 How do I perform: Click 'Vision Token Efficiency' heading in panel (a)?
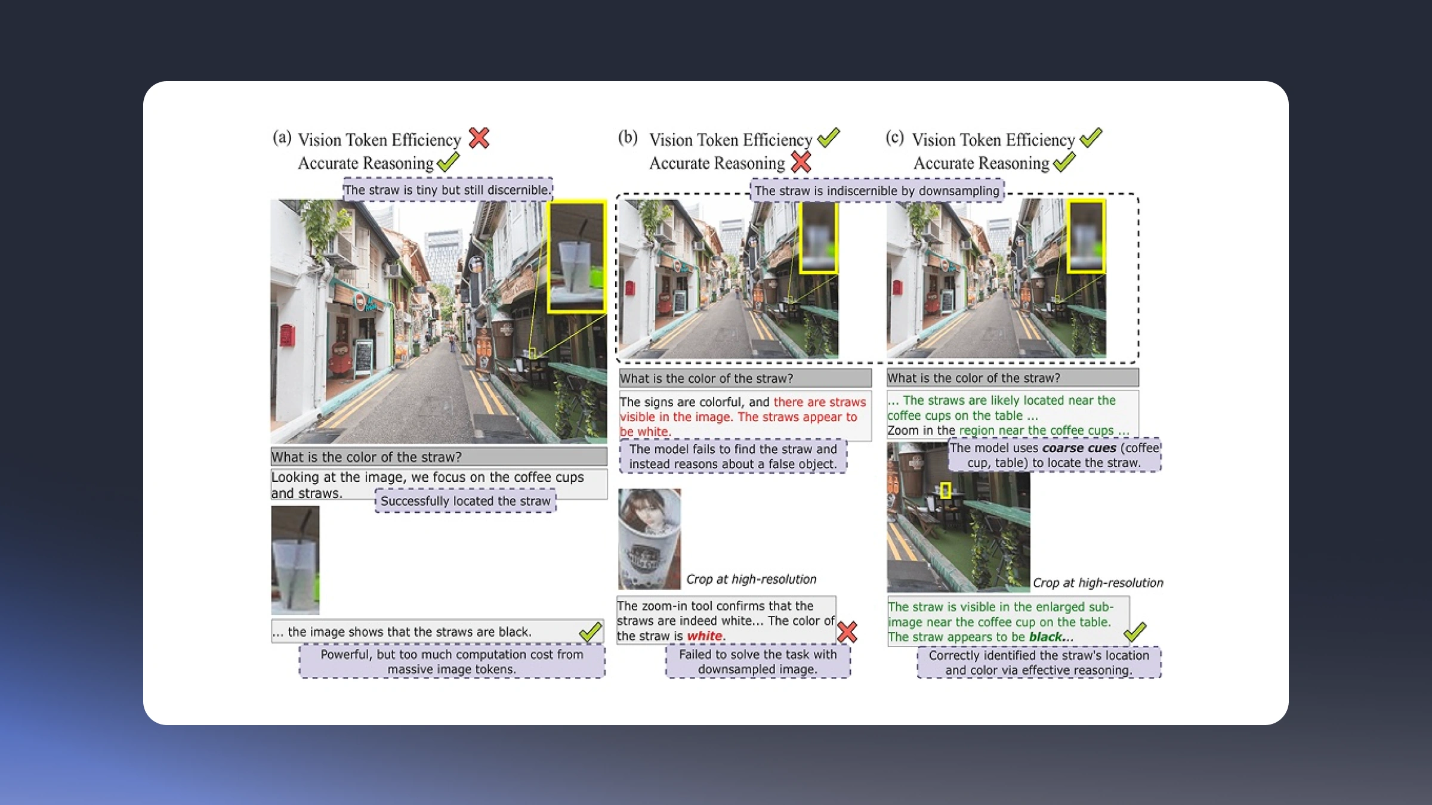click(x=379, y=140)
